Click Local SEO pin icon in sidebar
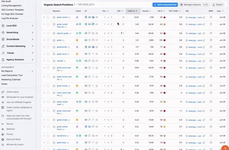The image size is (229, 150). 3,26
